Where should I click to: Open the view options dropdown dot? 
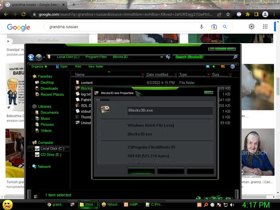[214, 66]
